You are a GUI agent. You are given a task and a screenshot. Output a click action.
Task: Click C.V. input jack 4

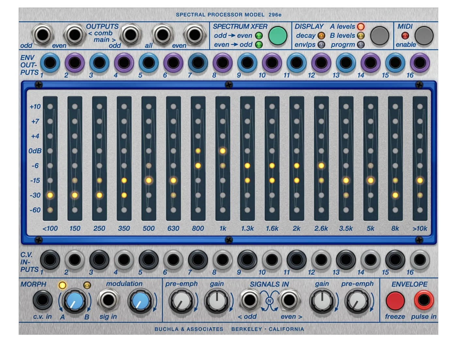124,260
